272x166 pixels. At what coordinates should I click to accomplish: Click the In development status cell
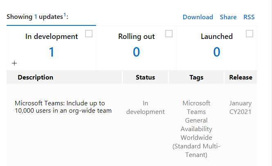(x=145, y=107)
